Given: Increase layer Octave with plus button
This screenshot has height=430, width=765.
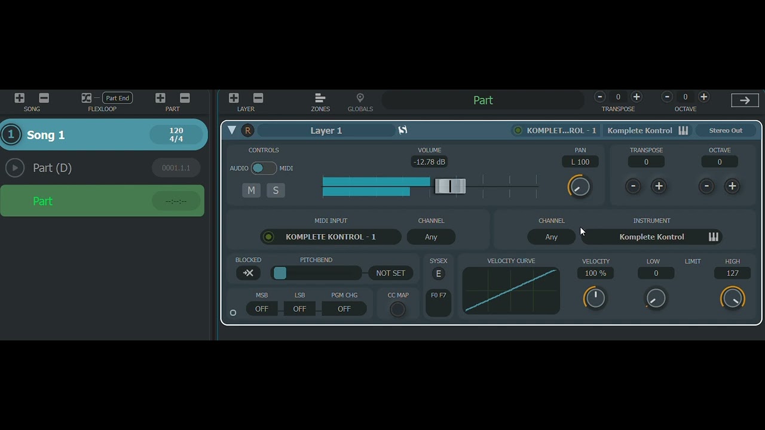Looking at the screenshot, I should [x=732, y=186].
